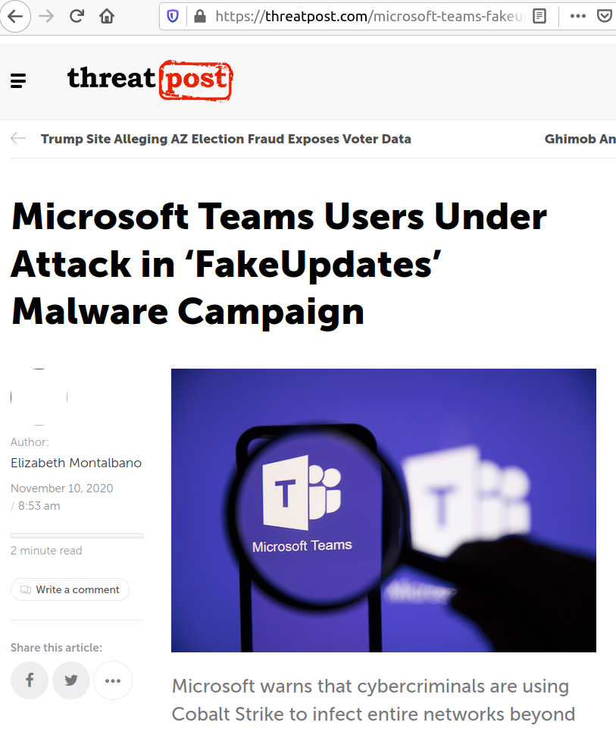This screenshot has width=616, height=732.
Task: Click author name Elizabeth Montalbano
Action: click(76, 463)
